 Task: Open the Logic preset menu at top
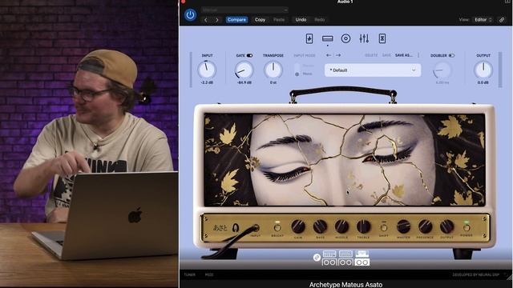pyautogui.click(x=244, y=10)
